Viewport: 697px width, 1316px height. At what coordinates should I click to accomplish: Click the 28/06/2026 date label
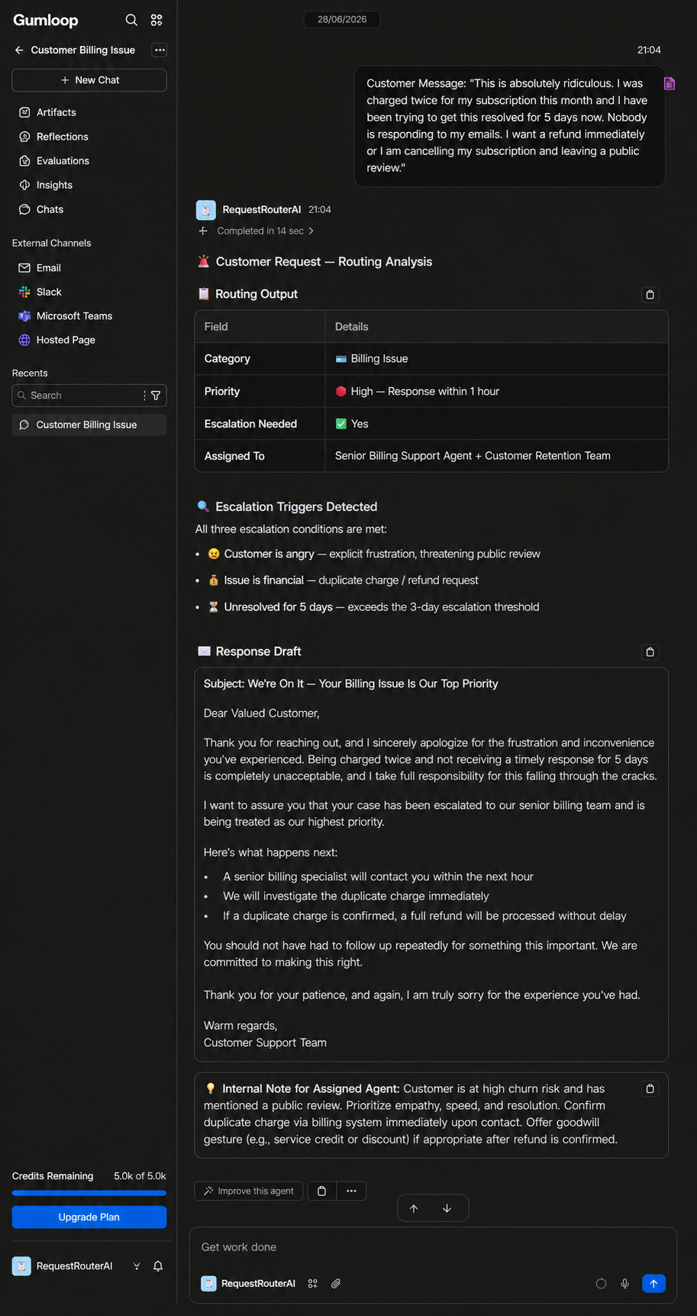pyautogui.click(x=342, y=19)
